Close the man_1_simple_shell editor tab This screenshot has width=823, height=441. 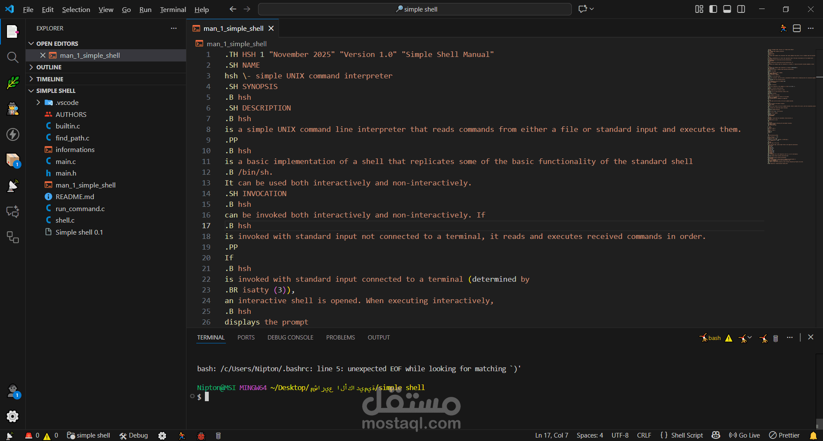(271, 28)
